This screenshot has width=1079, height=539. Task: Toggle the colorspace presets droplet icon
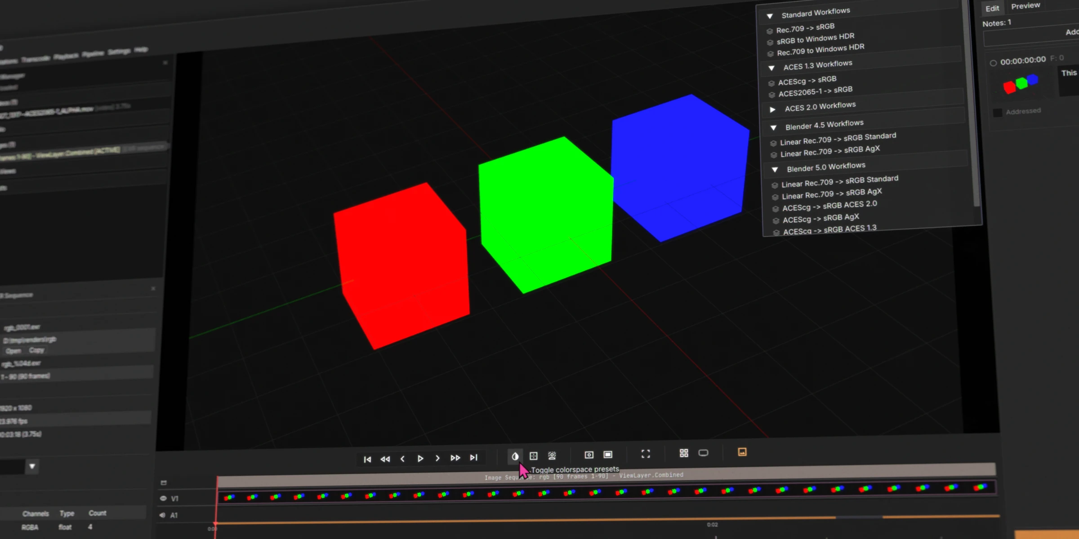(x=515, y=456)
